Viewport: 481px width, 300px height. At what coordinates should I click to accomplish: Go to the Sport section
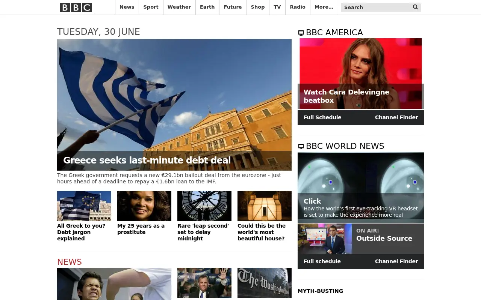point(151,7)
